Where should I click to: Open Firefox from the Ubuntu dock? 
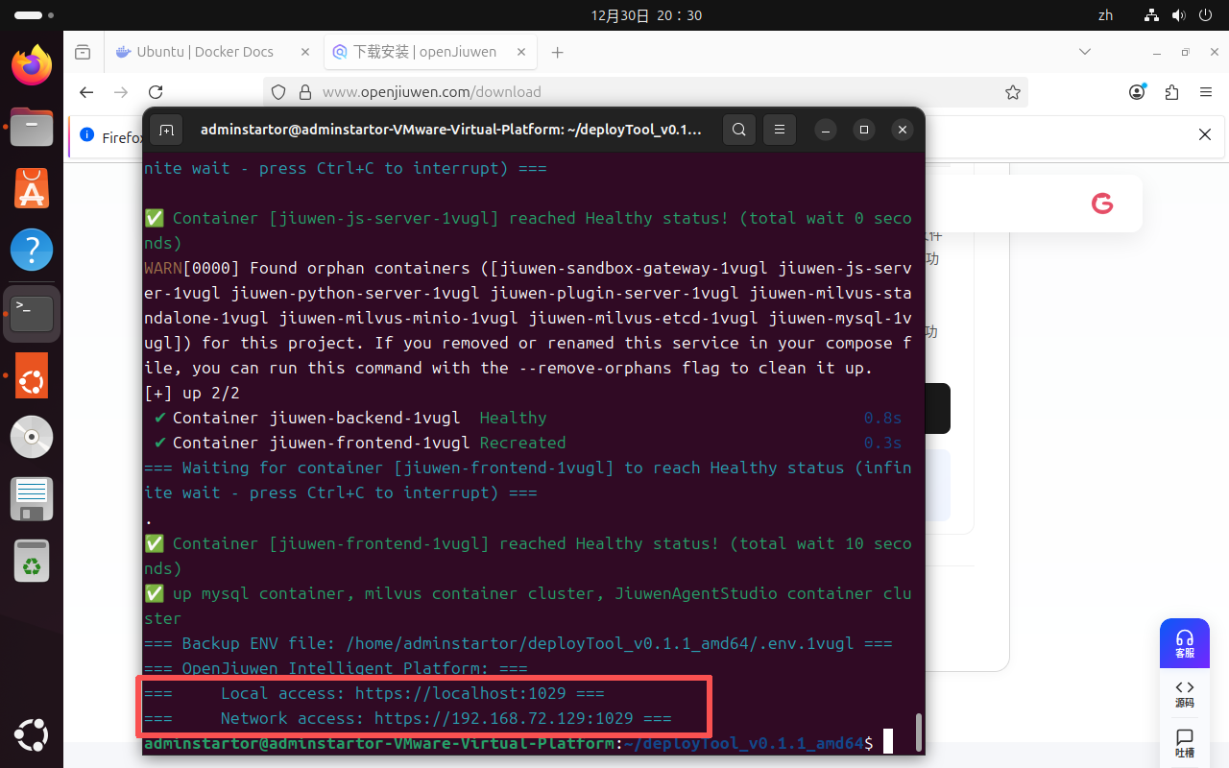[32, 65]
